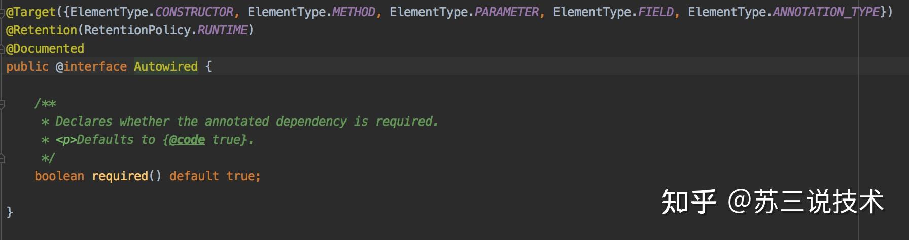Click the required() method name

(x=120, y=176)
